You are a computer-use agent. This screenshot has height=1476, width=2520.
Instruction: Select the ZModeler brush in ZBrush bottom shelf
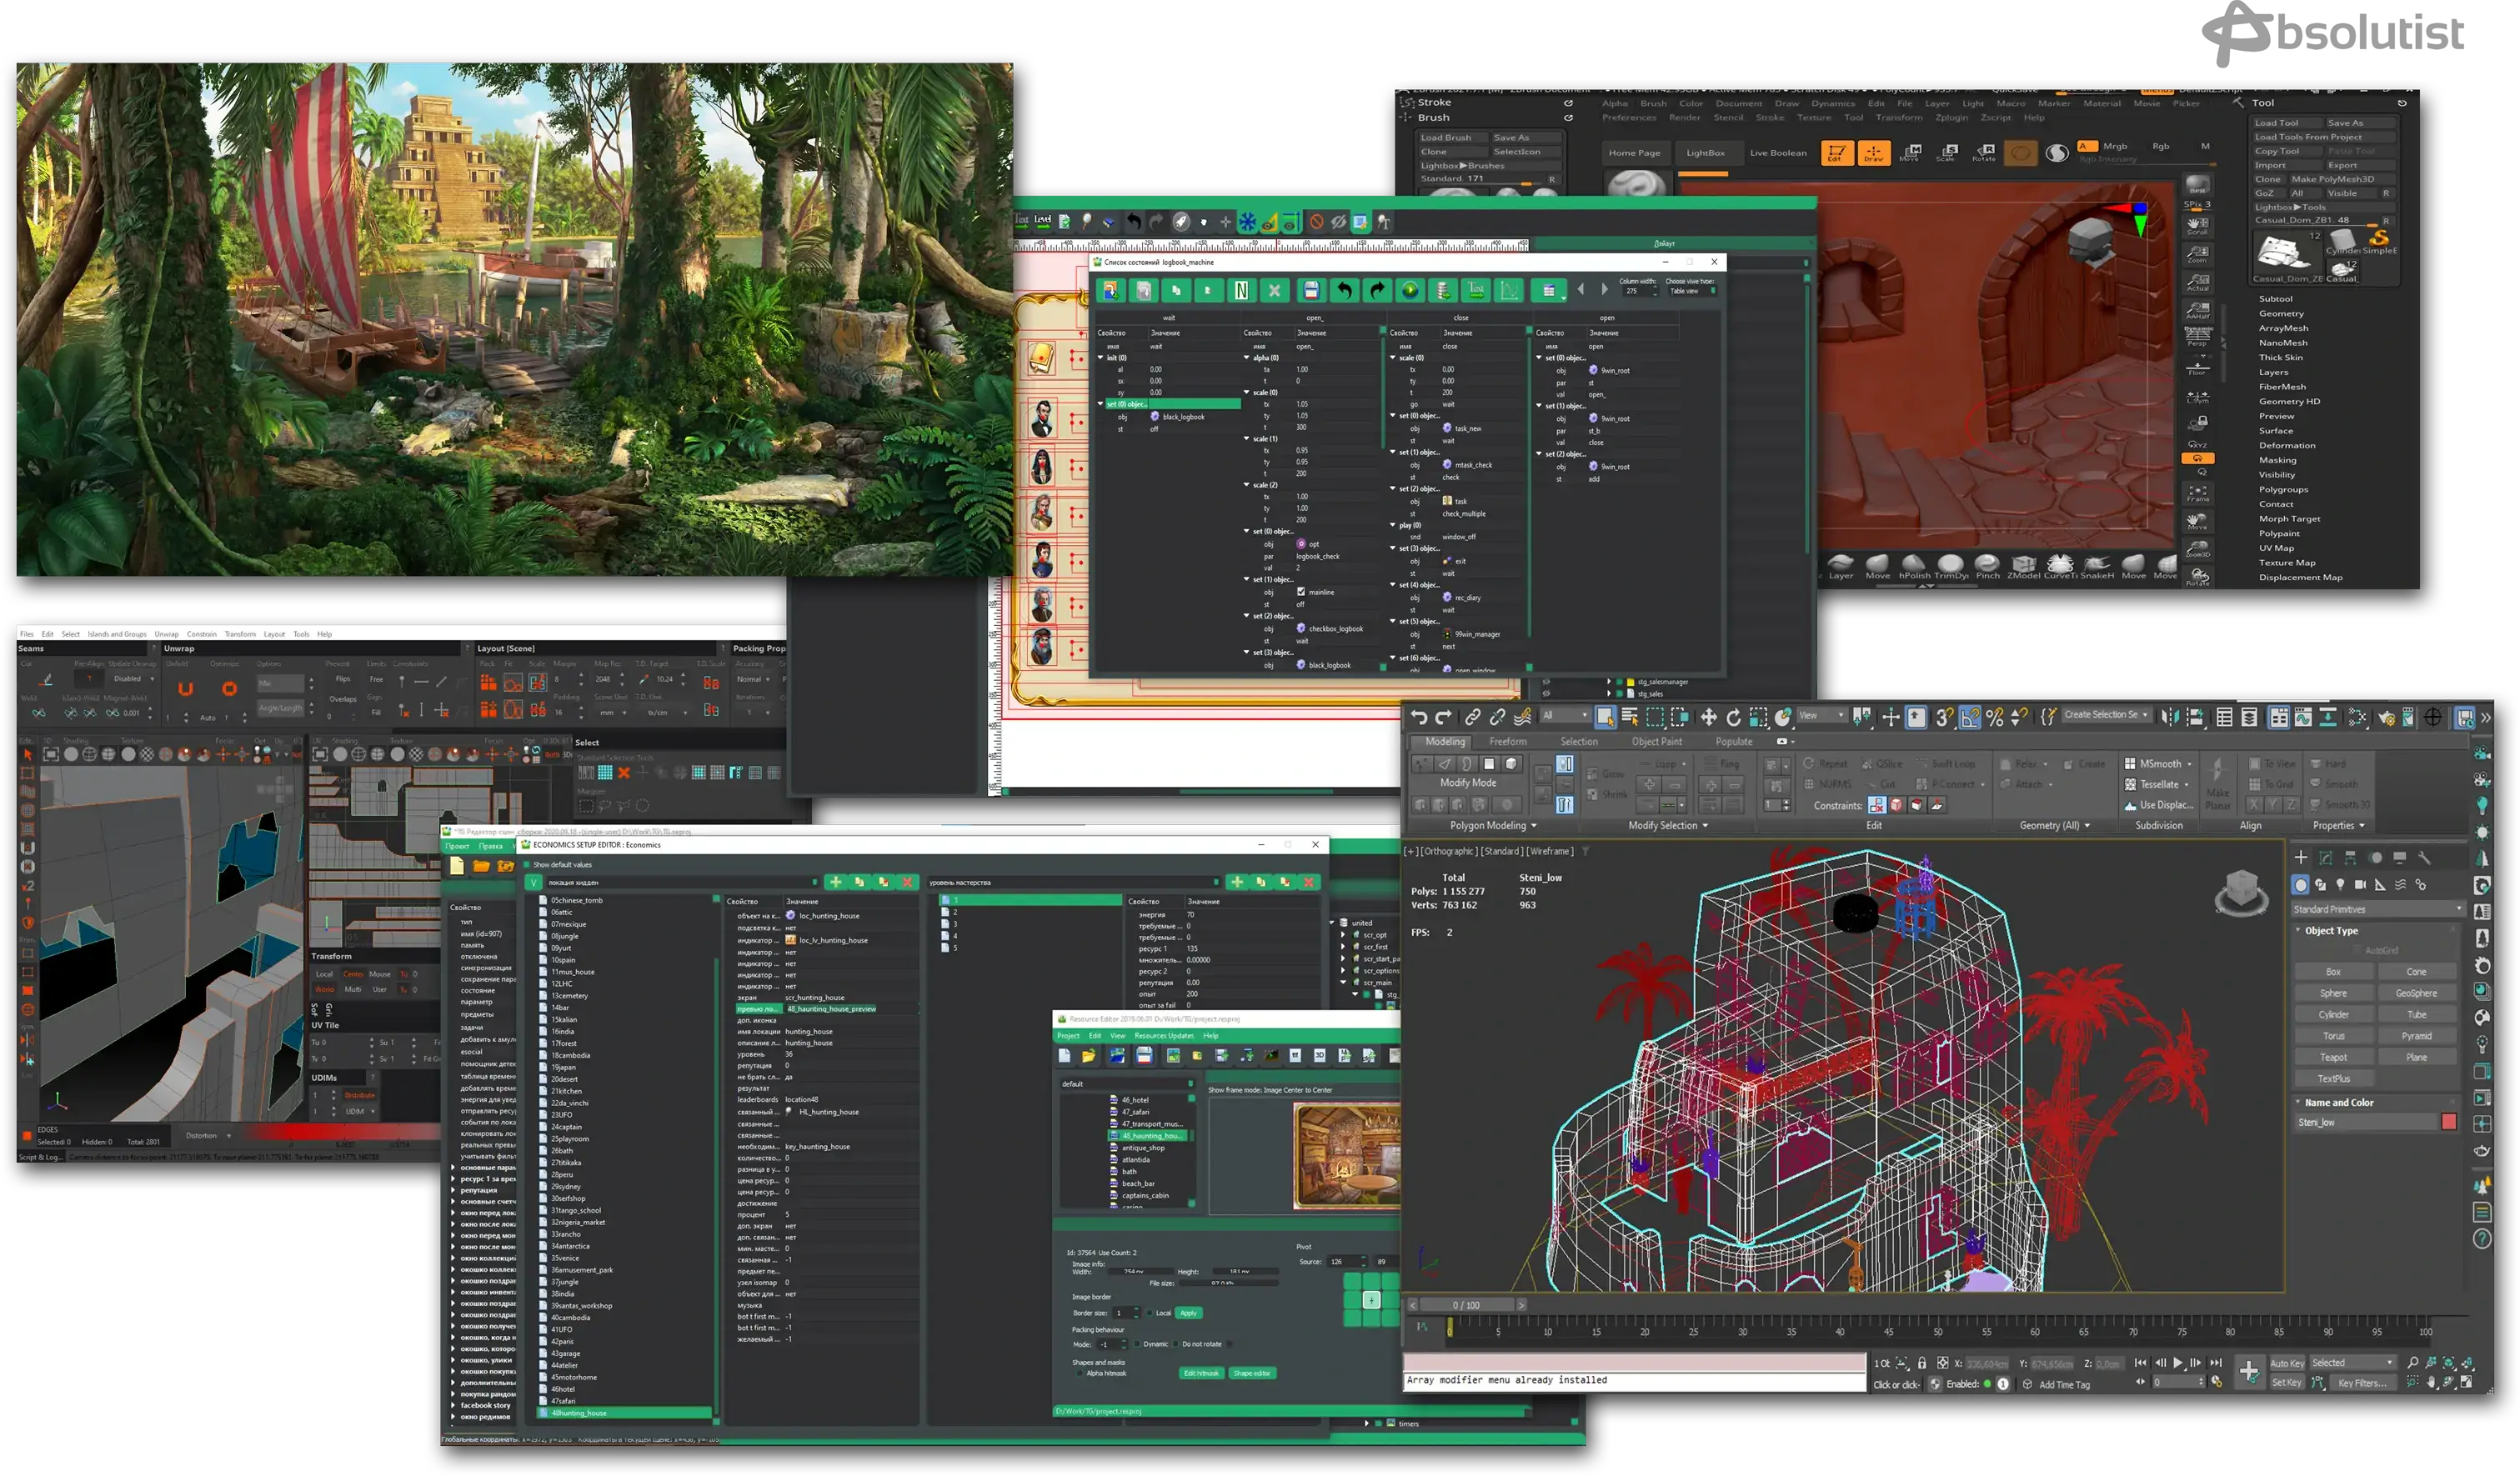coord(2023,567)
